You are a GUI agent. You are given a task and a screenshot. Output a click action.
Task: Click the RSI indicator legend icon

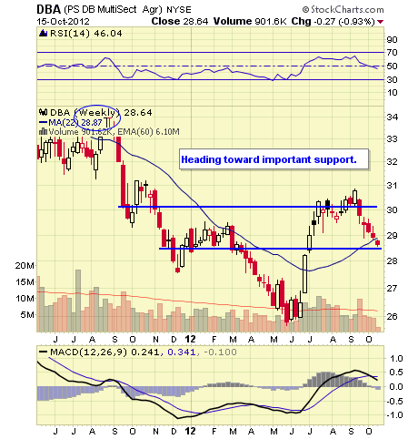coord(44,33)
